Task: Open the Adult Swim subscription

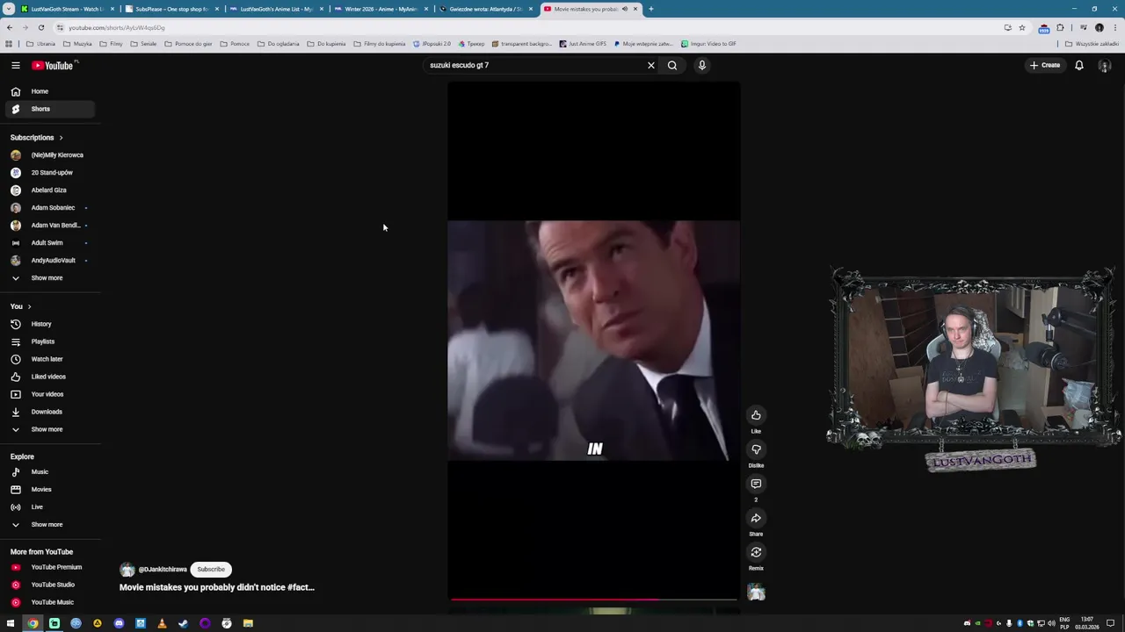Action: click(x=51, y=242)
